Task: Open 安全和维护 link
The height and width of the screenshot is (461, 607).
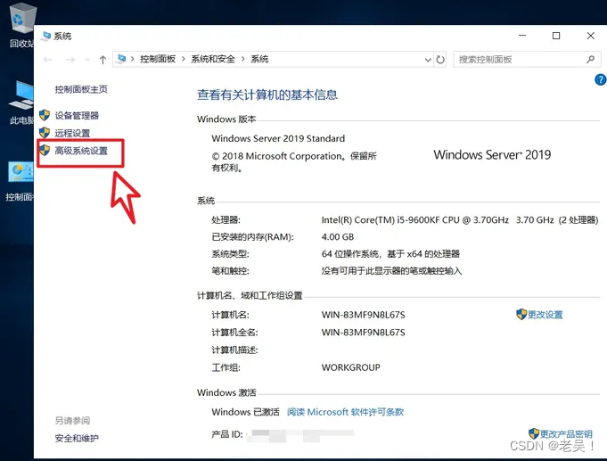Action: (x=77, y=438)
